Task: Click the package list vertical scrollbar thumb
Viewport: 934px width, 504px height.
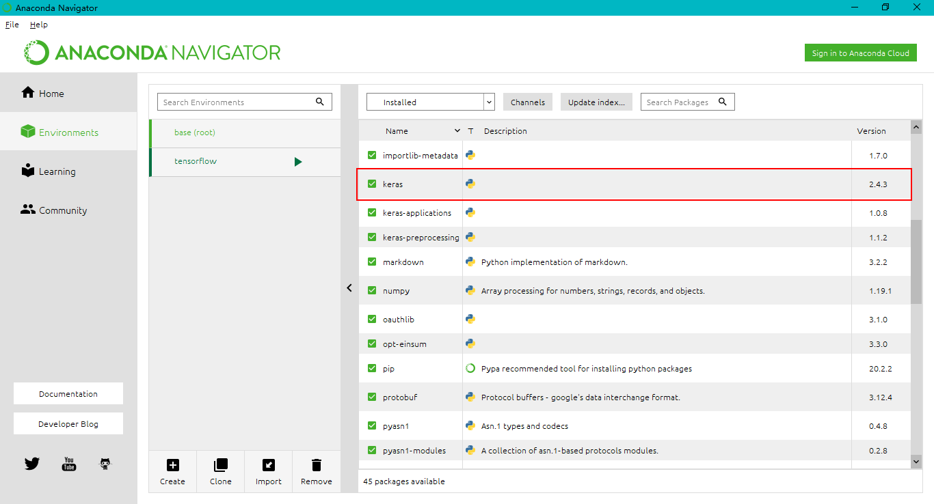Action: click(x=916, y=262)
